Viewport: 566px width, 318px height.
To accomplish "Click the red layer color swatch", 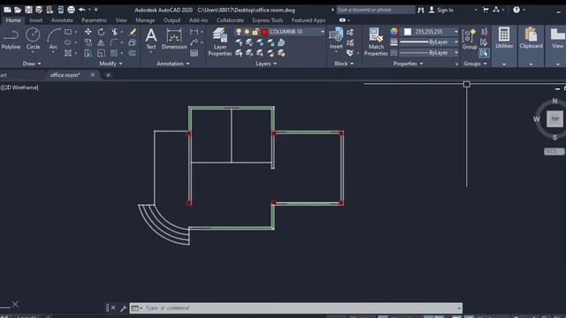I will pos(264,32).
